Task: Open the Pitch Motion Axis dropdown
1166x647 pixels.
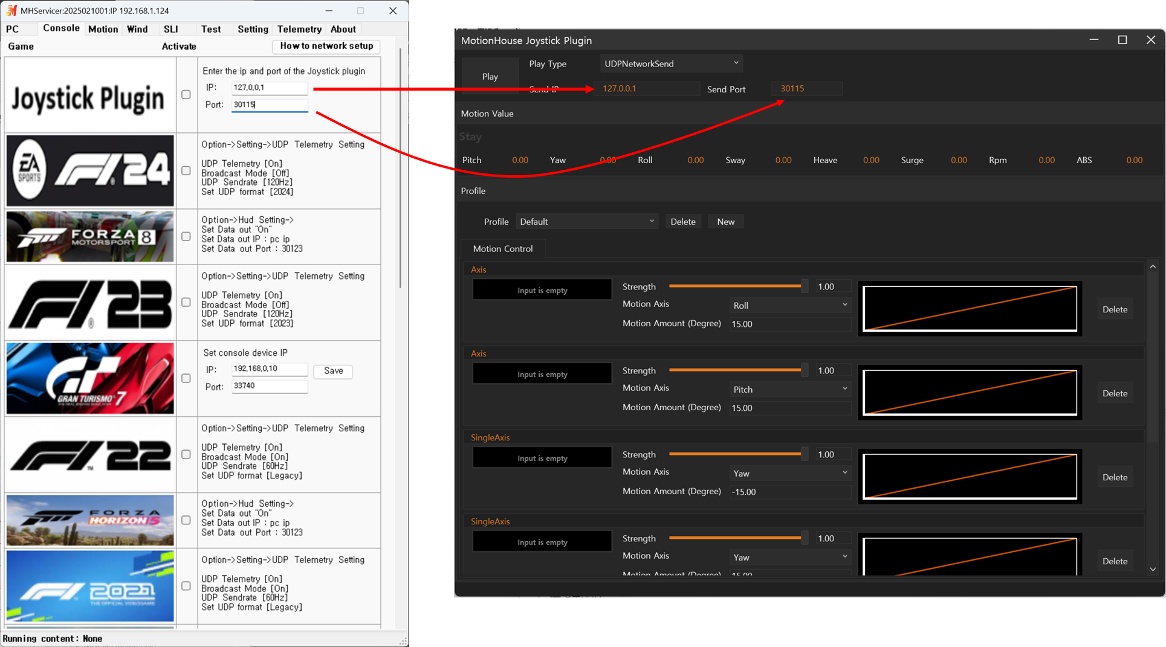Action: click(790, 390)
